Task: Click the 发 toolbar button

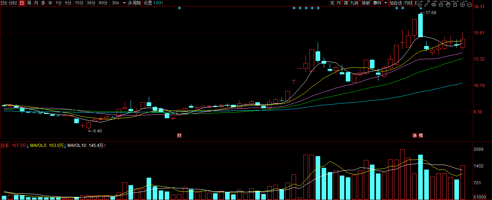Action: point(332,3)
